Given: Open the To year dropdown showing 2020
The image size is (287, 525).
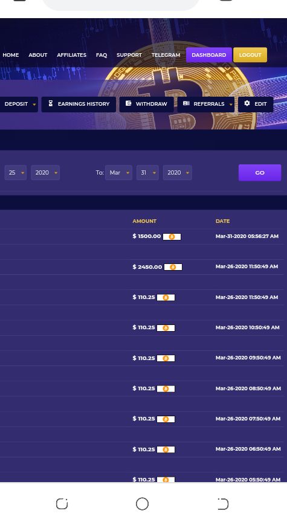Looking at the screenshot, I should tap(178, 173).
